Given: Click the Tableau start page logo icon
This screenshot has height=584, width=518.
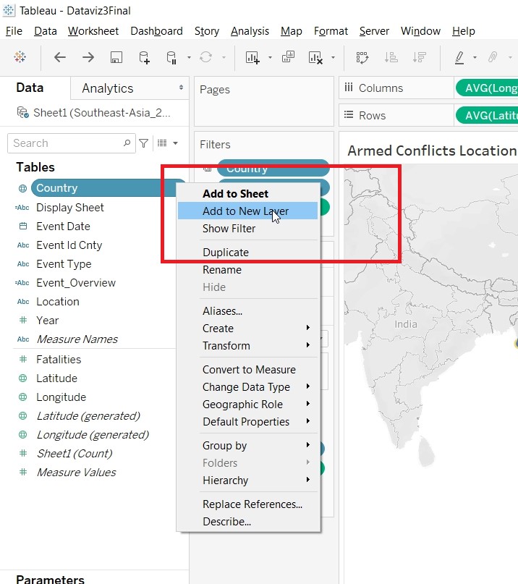Looking at the screenshot, I should (x=20, y=57).
